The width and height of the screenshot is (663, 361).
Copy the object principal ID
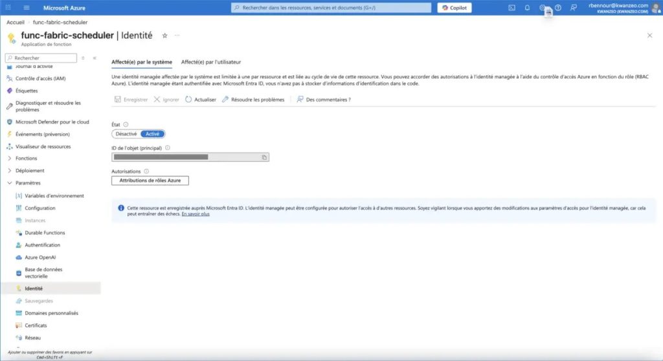click(x=264, y=157)
